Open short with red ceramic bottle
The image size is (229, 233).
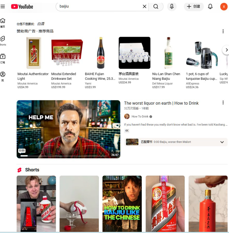point(208,204)
